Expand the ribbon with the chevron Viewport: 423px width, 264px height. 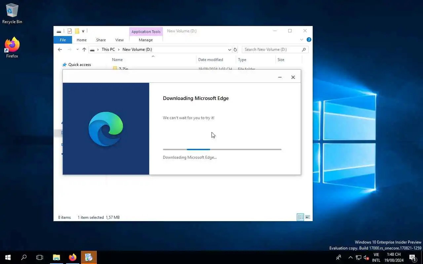[x=302, y=40]
